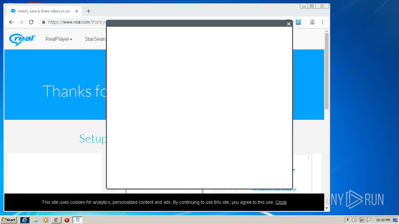
Task: Click the page scrollbar down arrow
Action: click(327, 208)
